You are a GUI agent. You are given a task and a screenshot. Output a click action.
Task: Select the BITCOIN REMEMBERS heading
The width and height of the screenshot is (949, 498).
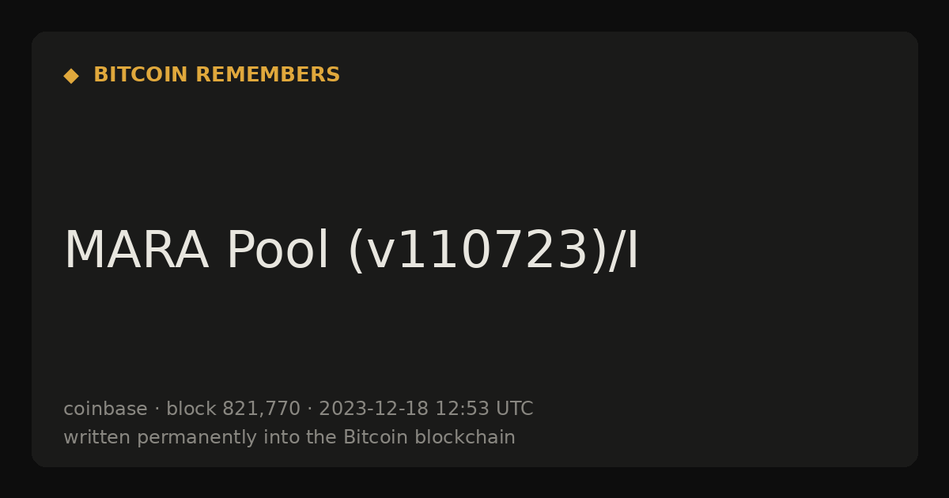[x=217, y=75]
